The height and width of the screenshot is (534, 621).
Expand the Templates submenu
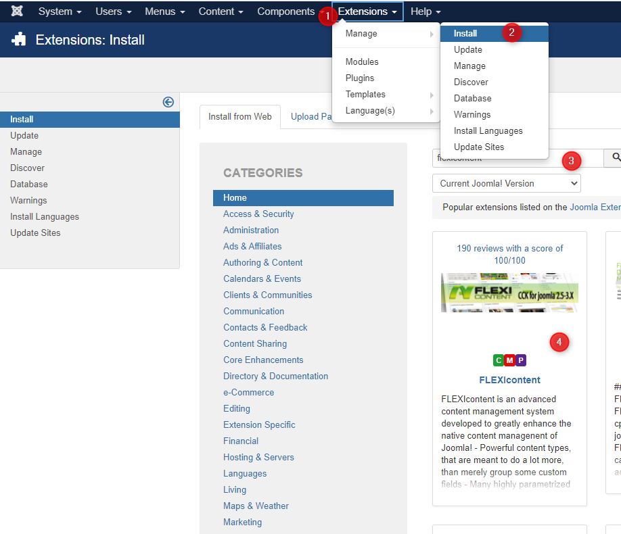coord(386,94)
